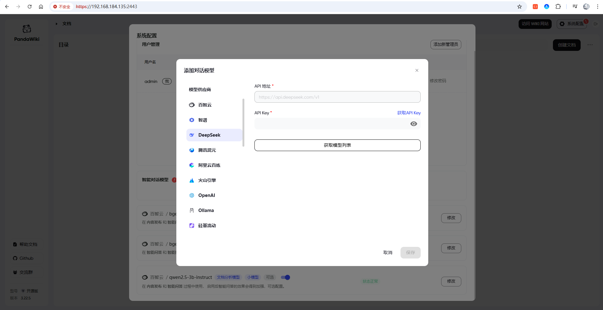Image resolution: width=603 pixels, height=310 pixels.
Task: Select the Ollama provider icon
Action: point(192,210)
